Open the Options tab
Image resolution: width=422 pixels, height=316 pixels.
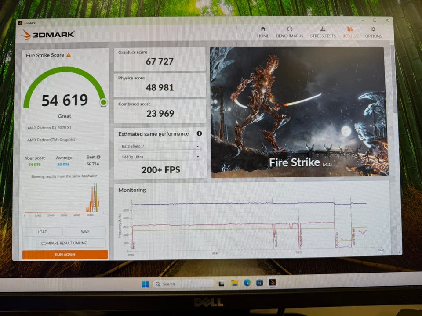373,32
